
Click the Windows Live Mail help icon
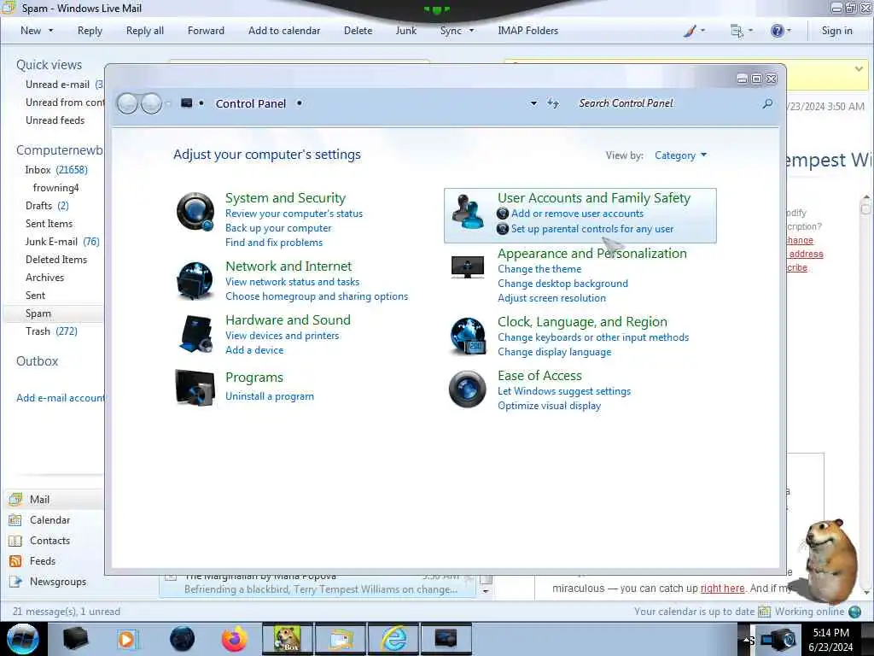[777, 31]
